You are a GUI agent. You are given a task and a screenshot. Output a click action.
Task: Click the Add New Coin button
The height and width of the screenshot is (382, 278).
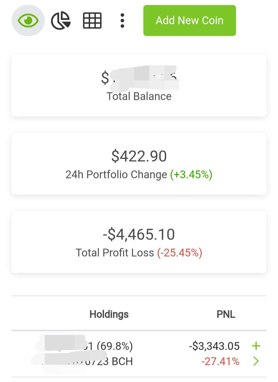190,20
